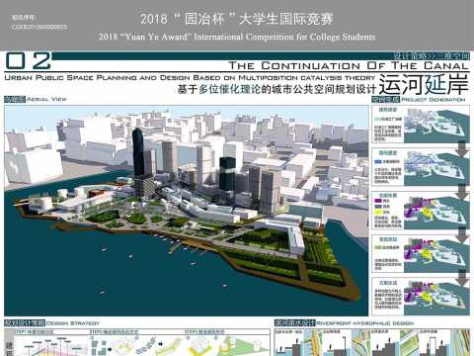474x356 pixels.
Task: Pick the purple legend swatch in the function diagram
Action: 377,201
